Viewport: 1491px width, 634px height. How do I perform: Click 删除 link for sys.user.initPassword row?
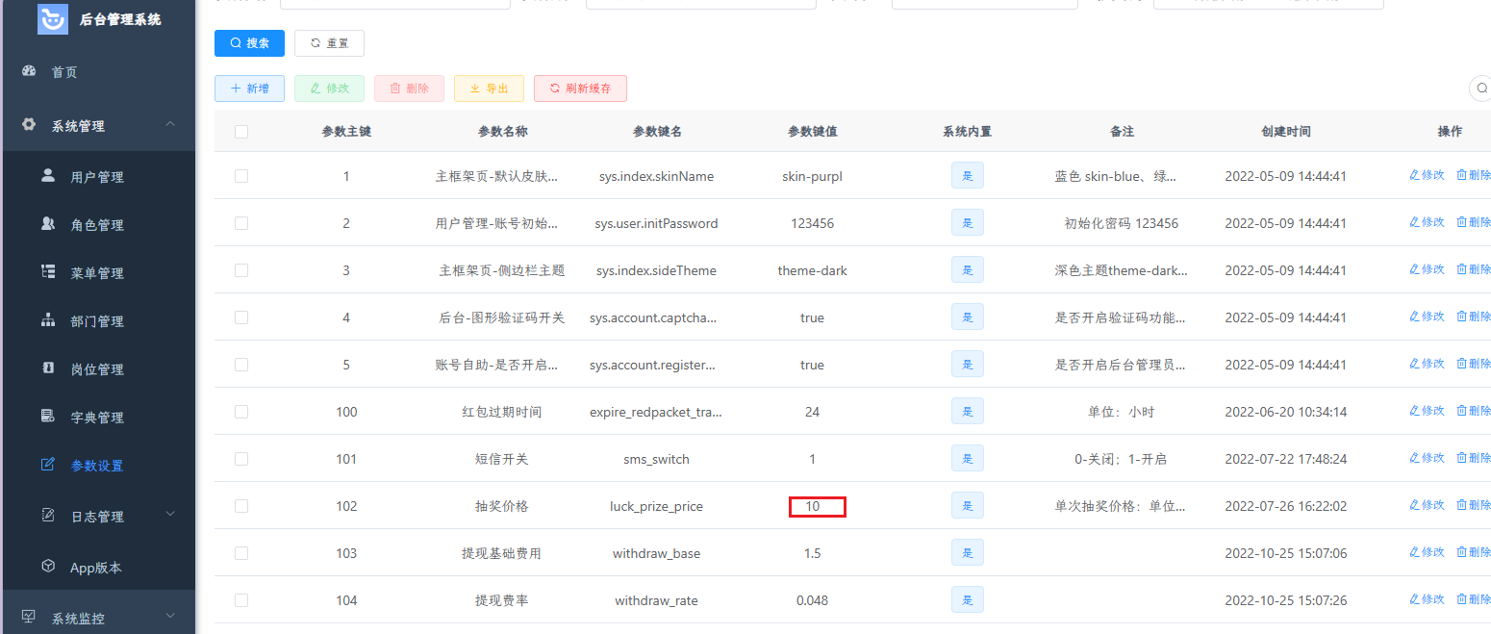pyautogui.click(x=1474, y=222)
